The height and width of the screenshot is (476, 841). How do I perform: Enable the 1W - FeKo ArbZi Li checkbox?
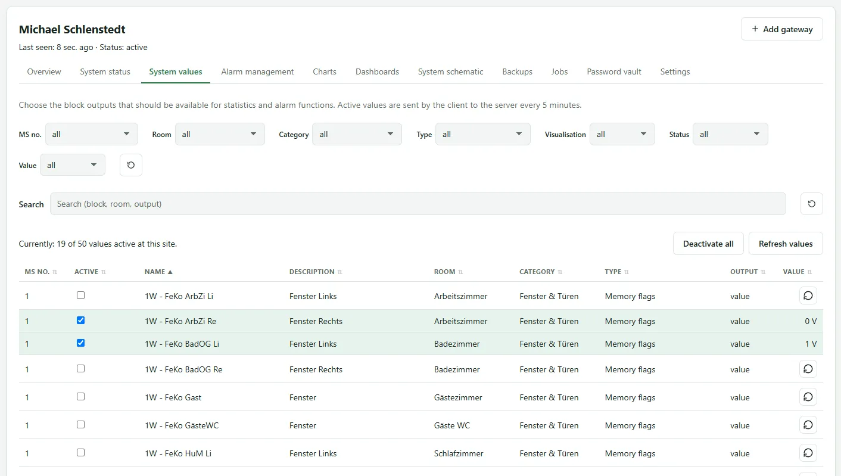(81, 295)
